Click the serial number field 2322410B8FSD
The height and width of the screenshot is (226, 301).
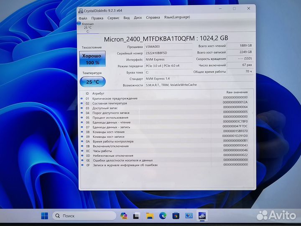point(168,53)
